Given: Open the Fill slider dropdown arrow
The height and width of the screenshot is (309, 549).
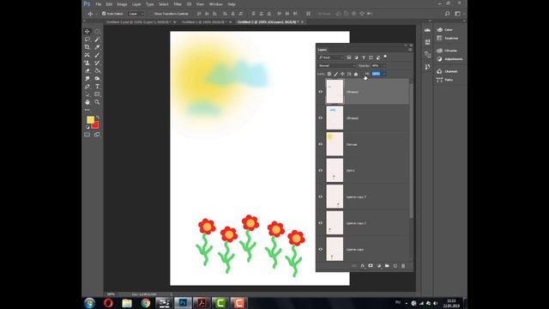Looking at the screenshot, I should point(383,74).
